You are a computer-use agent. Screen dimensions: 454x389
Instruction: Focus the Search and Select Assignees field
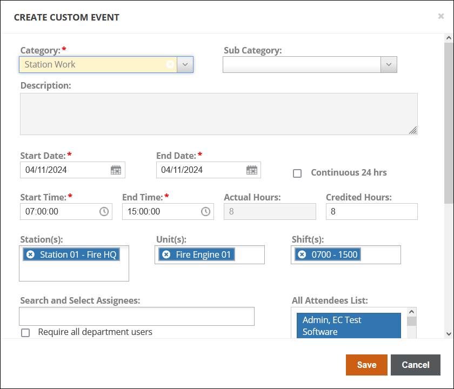(x=136, y=316)
